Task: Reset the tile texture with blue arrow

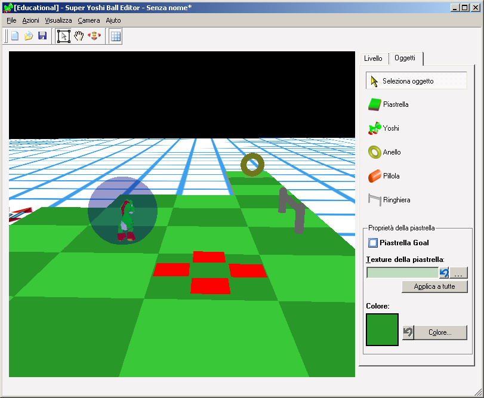Action: pos(444,273)
